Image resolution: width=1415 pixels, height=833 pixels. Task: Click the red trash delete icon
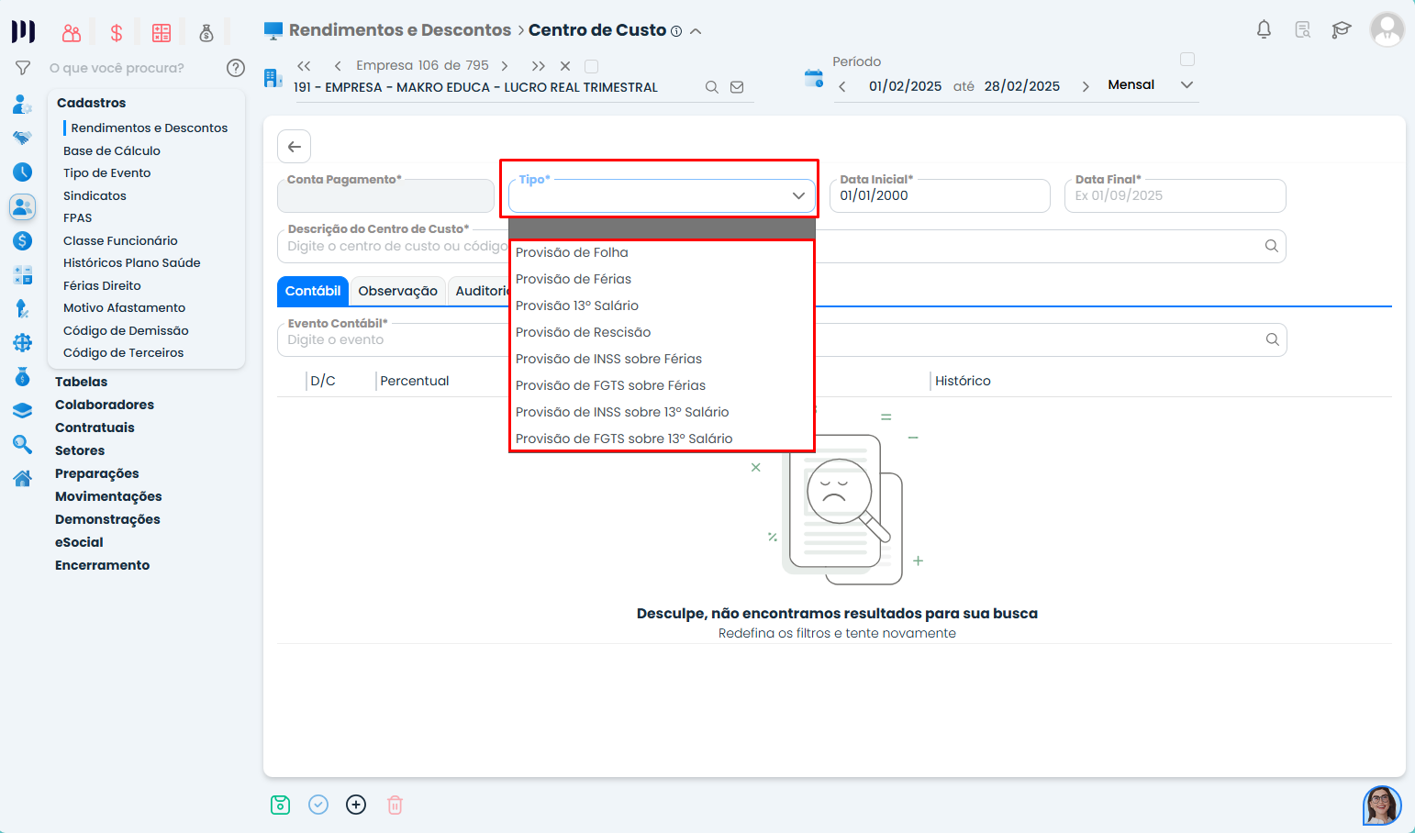click(x=395, y=805)
